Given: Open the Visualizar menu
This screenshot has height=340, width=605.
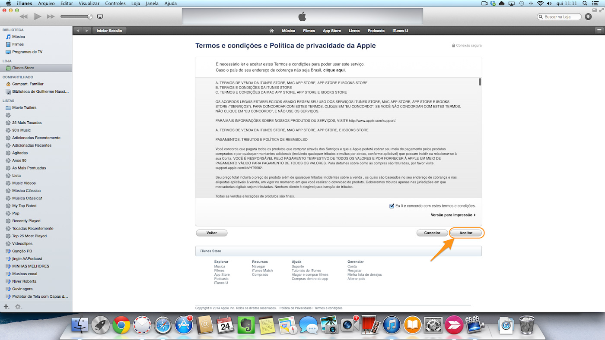Looking at the screenshot, I should (x=89, y=3).
